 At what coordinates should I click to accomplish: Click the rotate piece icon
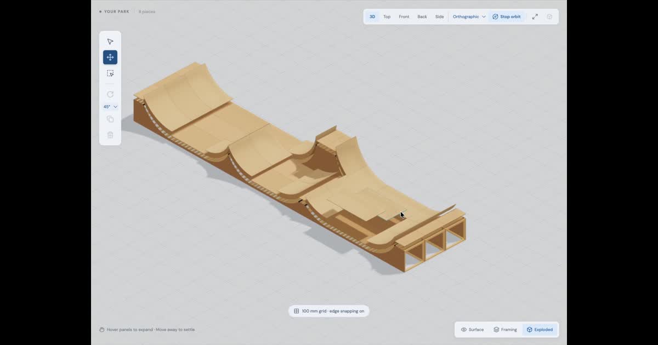click(x=110, y=94)
